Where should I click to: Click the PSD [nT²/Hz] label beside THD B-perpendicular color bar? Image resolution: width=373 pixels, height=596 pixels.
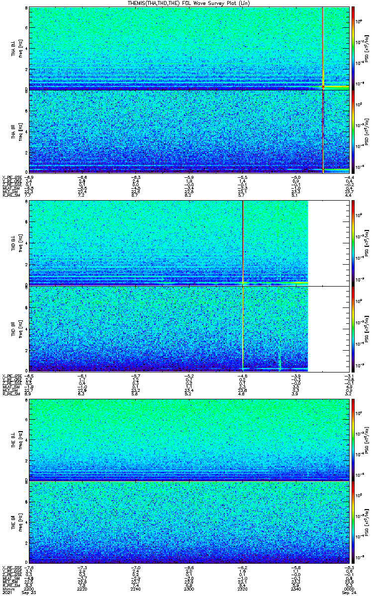click(368, 243)
